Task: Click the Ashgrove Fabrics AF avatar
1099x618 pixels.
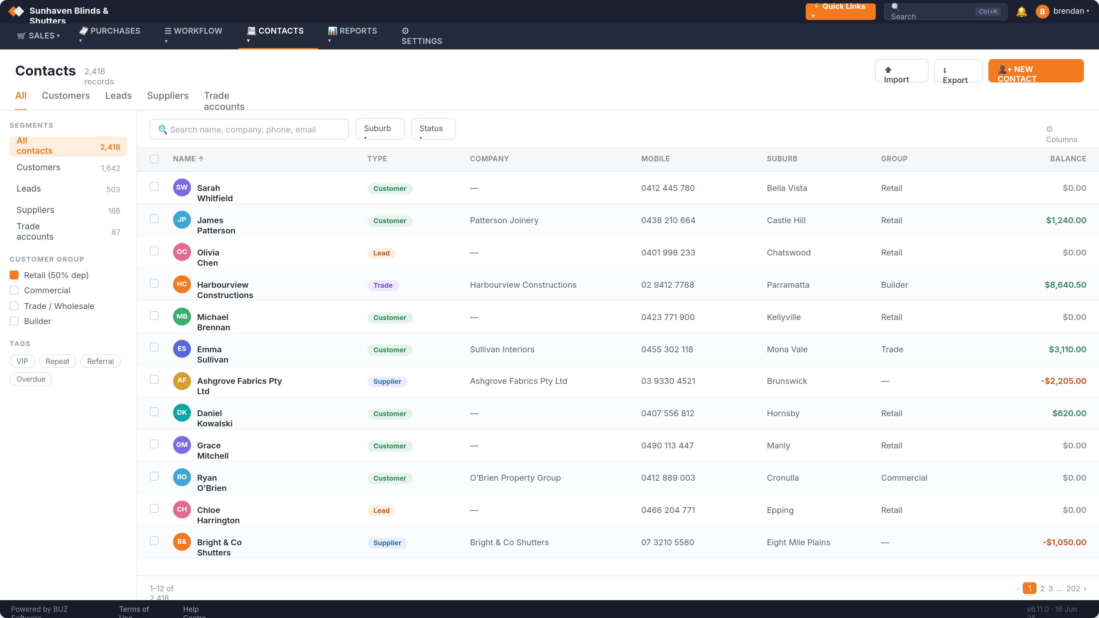Action: pyautogui.click(x=182, y=380)
